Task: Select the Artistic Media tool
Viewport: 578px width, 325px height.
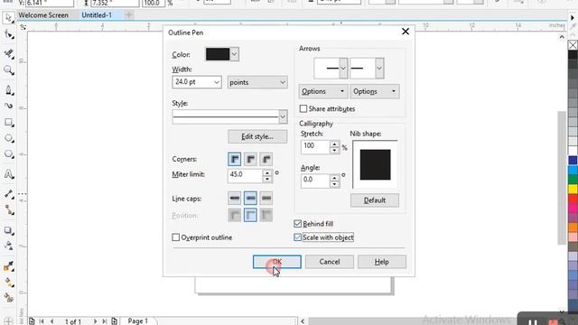Action: (8, 107)
